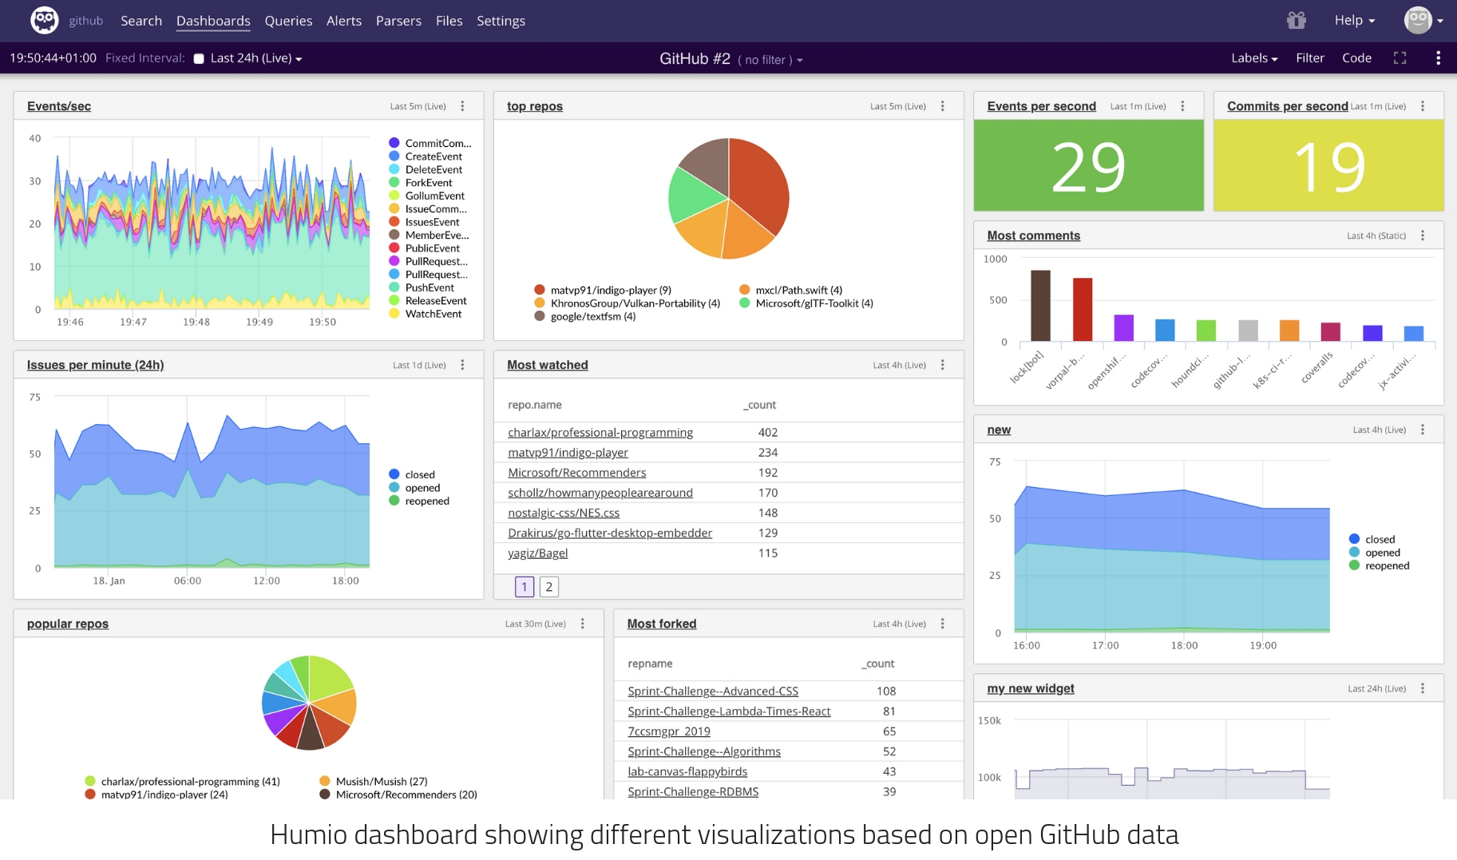Open Most watched widget options menu
The width and height of the screenshot is (1457, 860).
[x=942, y=365]
